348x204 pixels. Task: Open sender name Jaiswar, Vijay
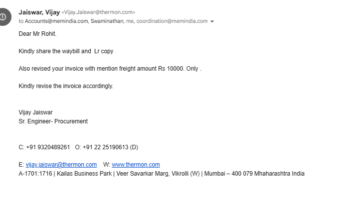pyautogui.click(x=39, y=12)
